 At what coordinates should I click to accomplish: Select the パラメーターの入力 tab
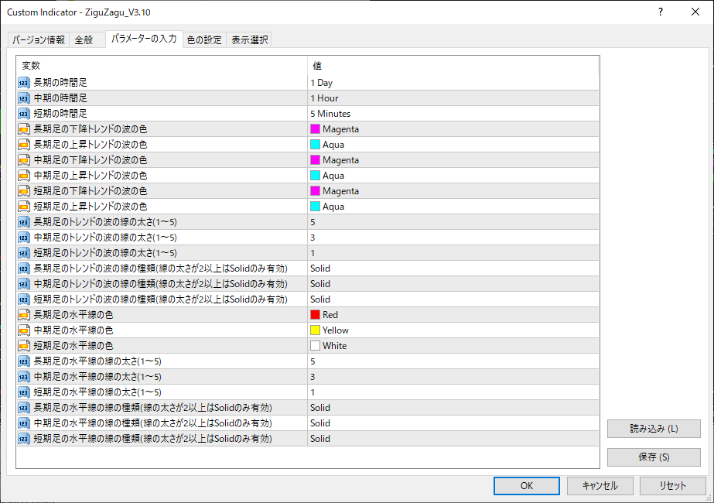point(144,39)
